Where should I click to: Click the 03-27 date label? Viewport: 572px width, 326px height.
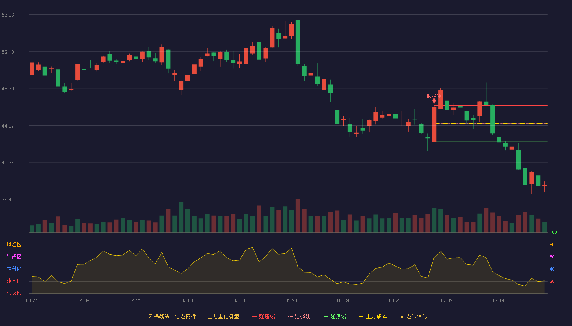(31, 300)
